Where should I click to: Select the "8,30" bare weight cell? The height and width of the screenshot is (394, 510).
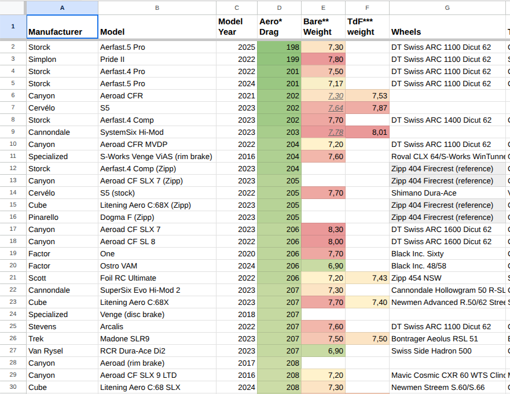[x=323, y=229]
